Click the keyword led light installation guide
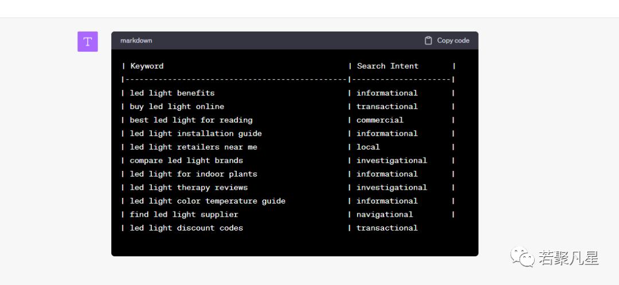The height and width of the screenshot is (285, 619). (x=196, y=134)
